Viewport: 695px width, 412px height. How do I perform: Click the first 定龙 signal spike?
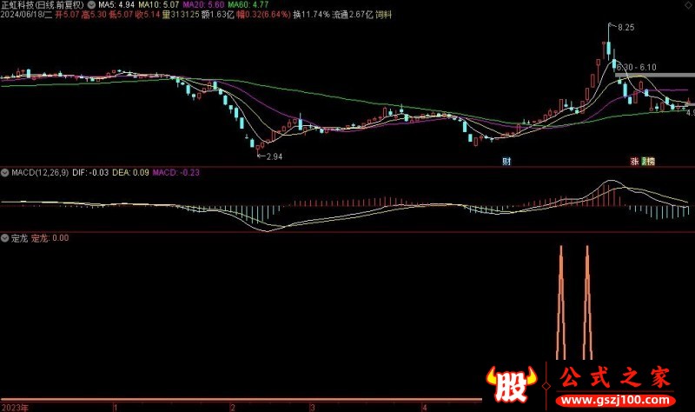[x=560, y=302]
